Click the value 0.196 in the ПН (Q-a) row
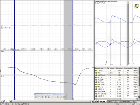This screenshot has height=105, width=140. 119,82
